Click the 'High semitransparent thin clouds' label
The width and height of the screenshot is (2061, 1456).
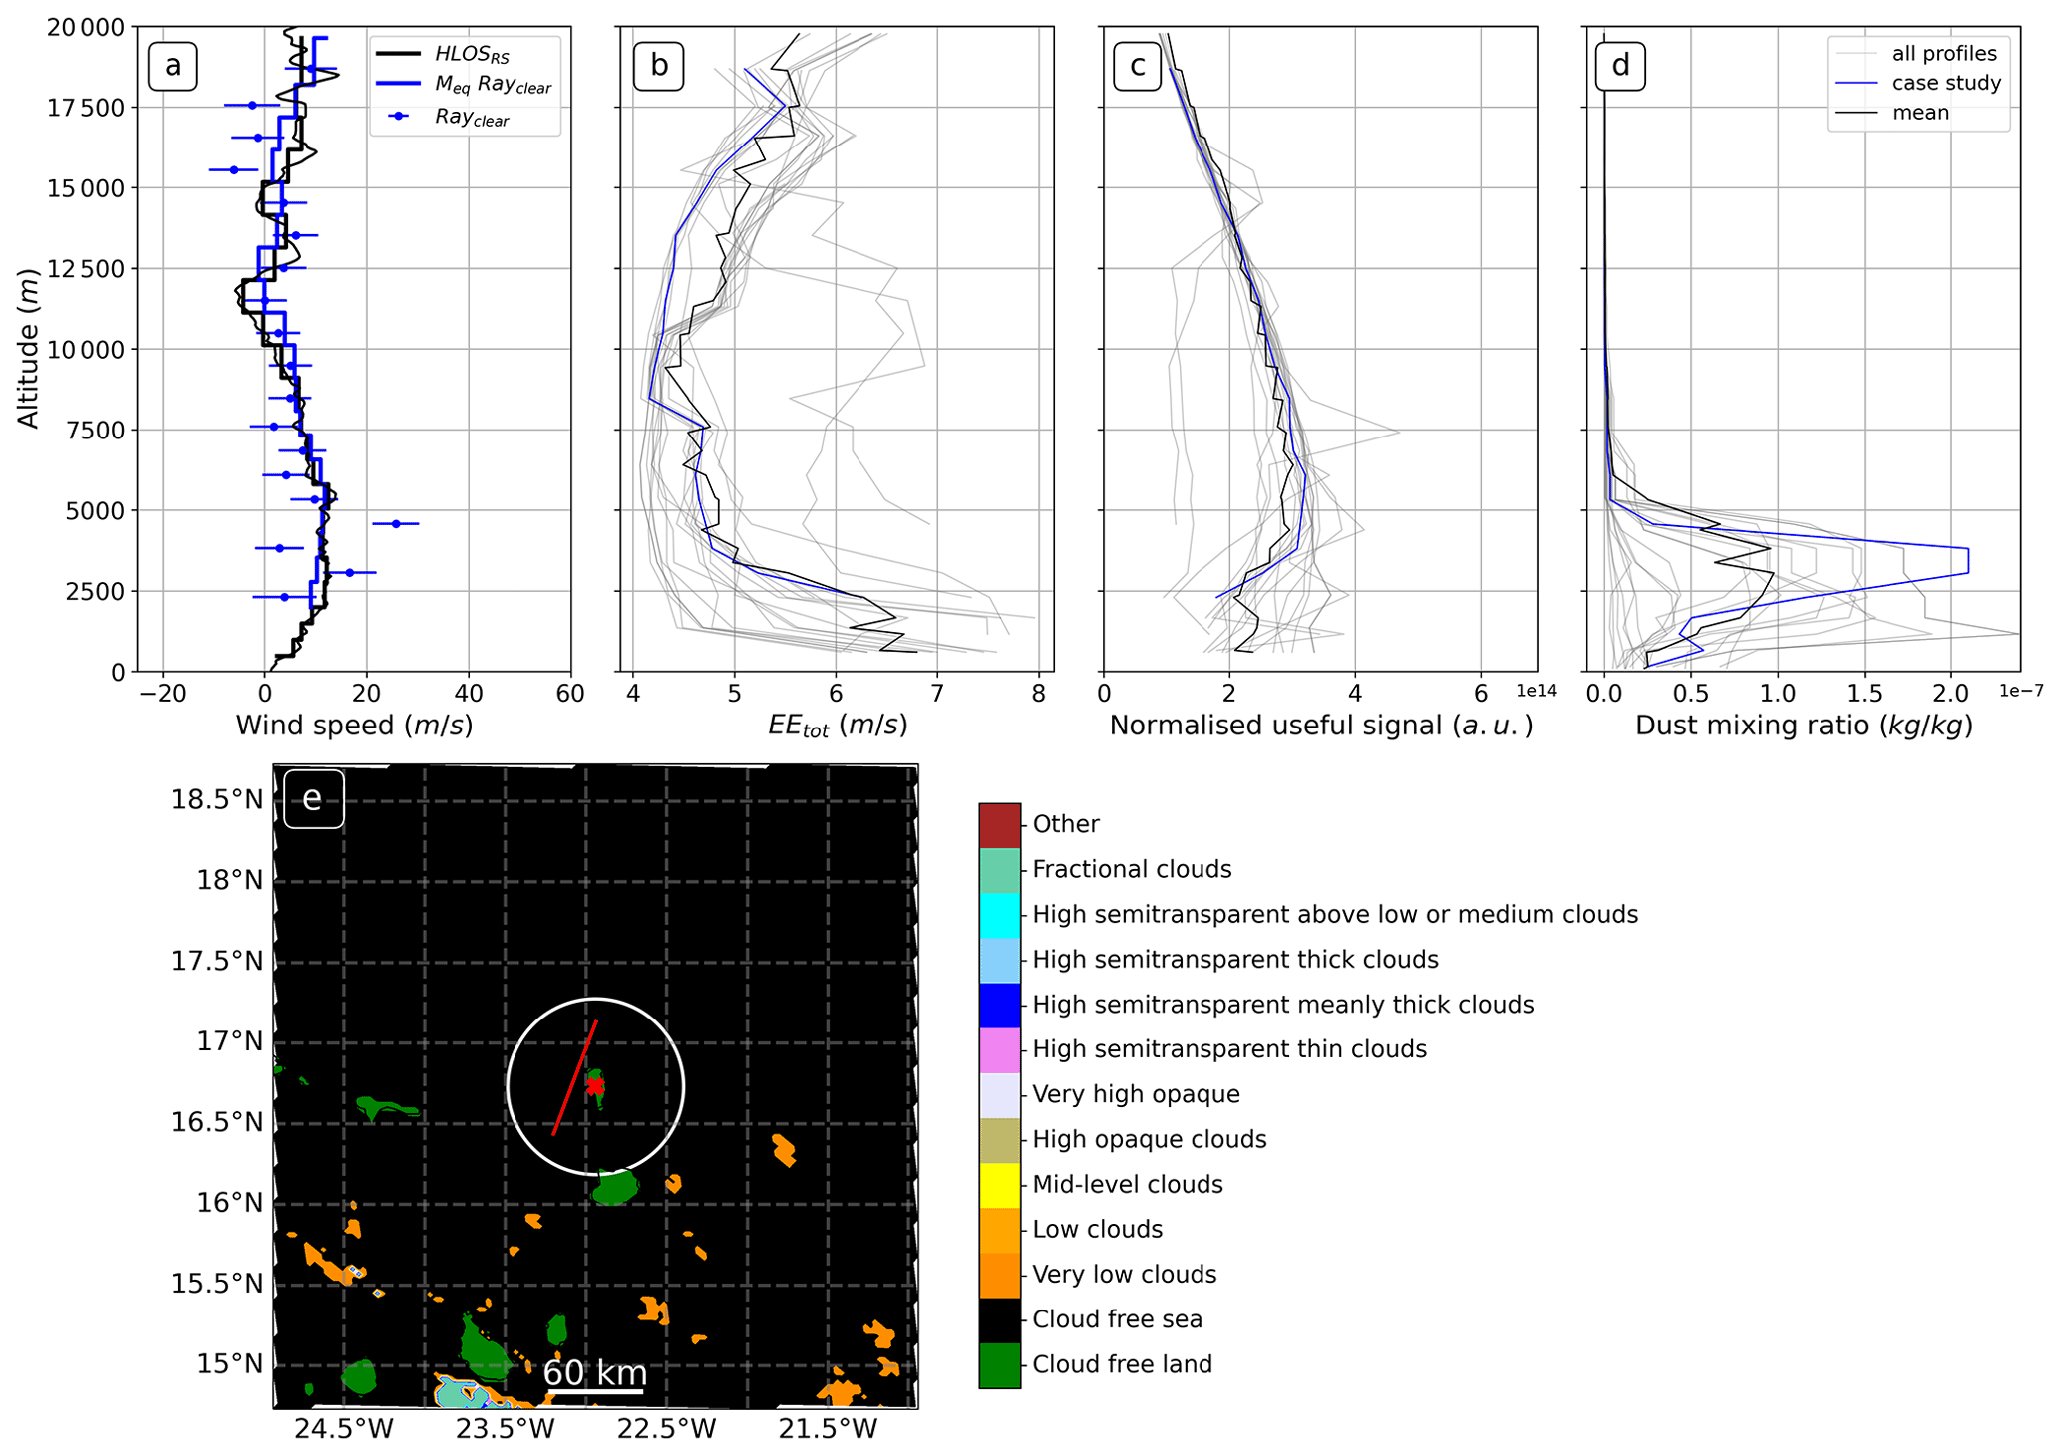(1228, 1049)
